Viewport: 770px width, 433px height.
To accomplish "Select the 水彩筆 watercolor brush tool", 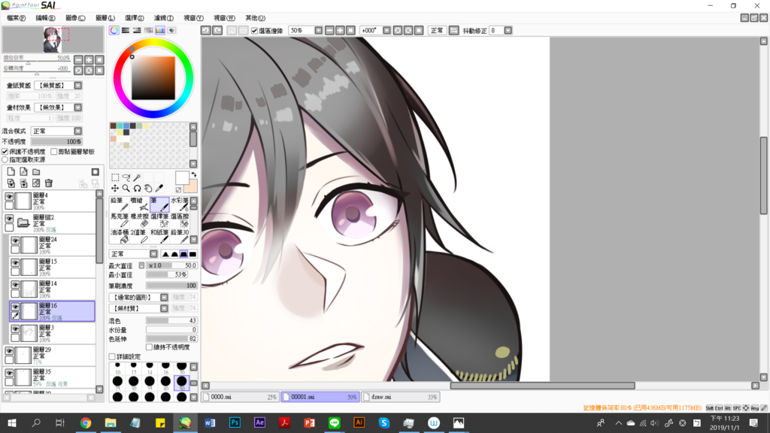I will point(180,204).
